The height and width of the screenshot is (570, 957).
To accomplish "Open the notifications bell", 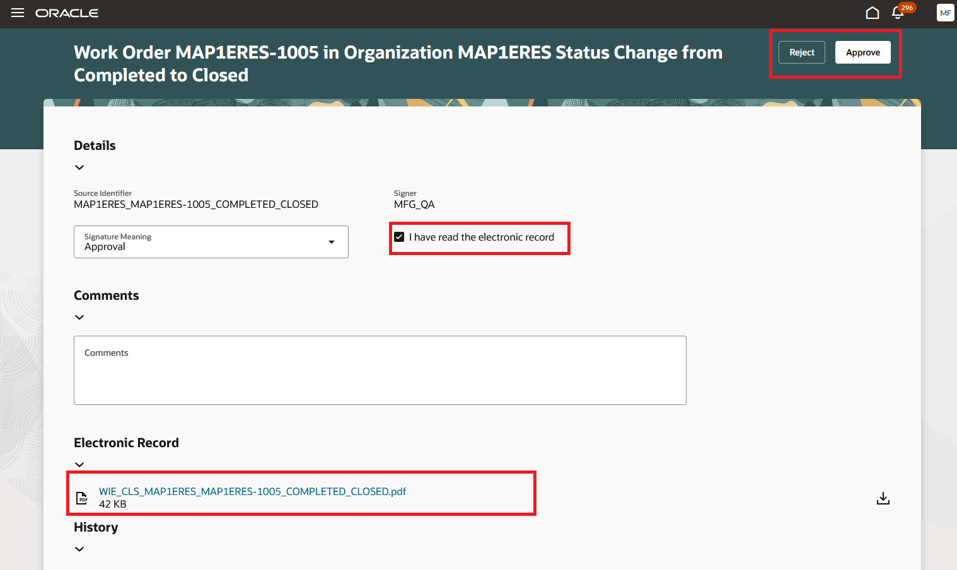I will [x=897, y=13].
